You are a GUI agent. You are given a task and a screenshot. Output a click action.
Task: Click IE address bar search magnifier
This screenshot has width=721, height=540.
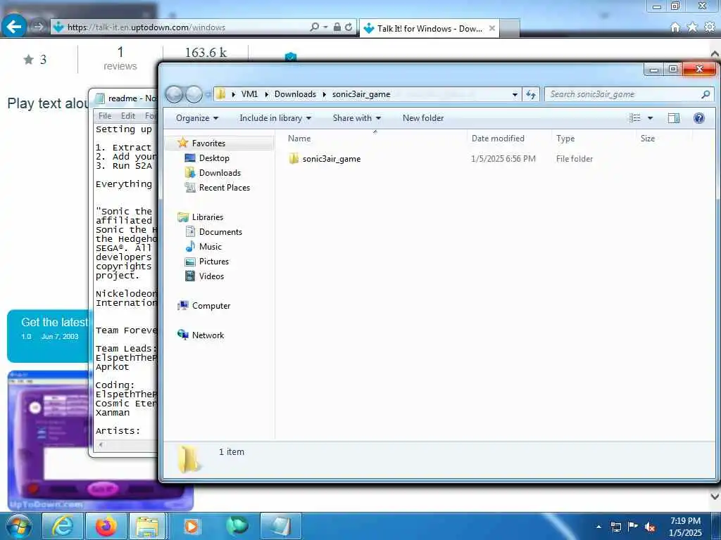pos(315,27)
